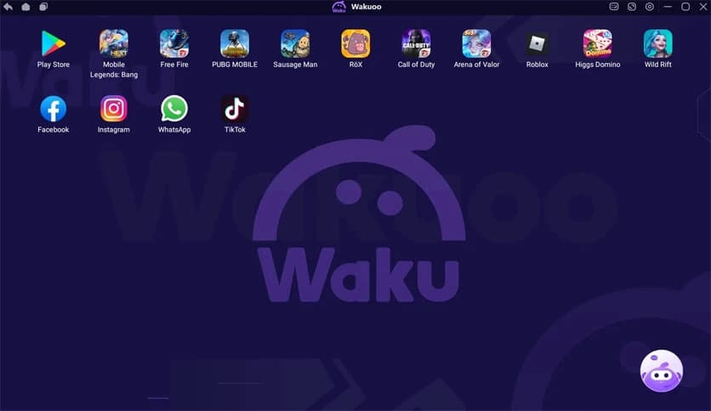Open the Roblox app

pos(537,43)
